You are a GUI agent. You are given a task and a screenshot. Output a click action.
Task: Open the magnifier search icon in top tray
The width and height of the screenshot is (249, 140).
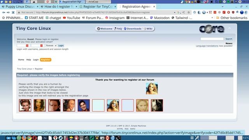216,2
